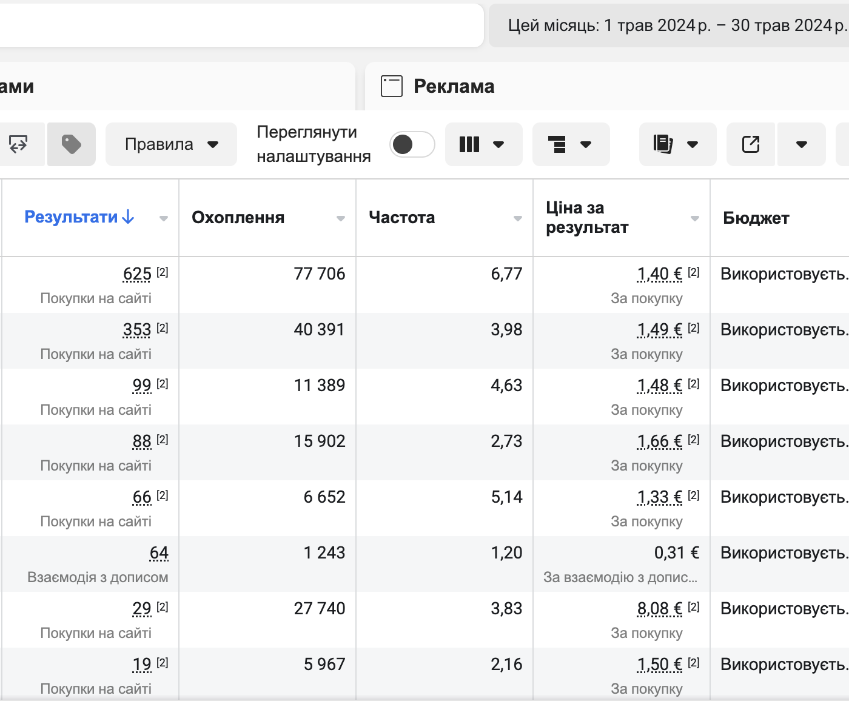Click the ad panel icon beside Реклама
849x701 pixels.
(x=392, y=86)
